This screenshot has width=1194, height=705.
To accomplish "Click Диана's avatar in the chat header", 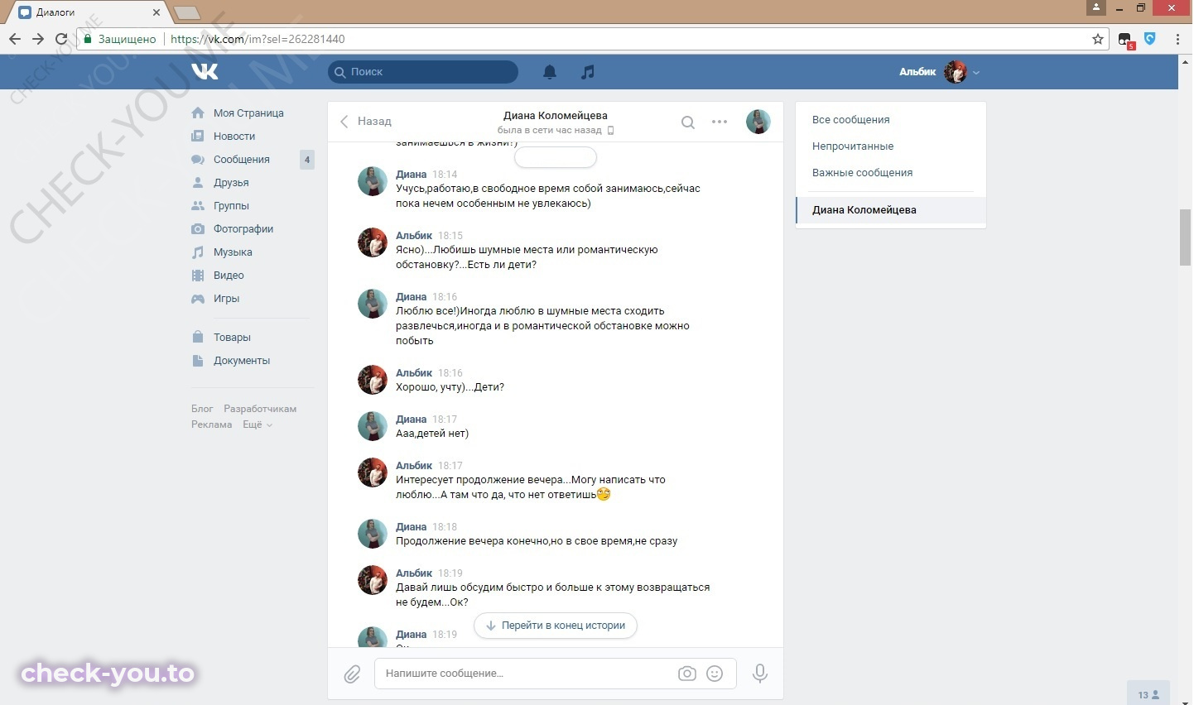I will point(758,122).
